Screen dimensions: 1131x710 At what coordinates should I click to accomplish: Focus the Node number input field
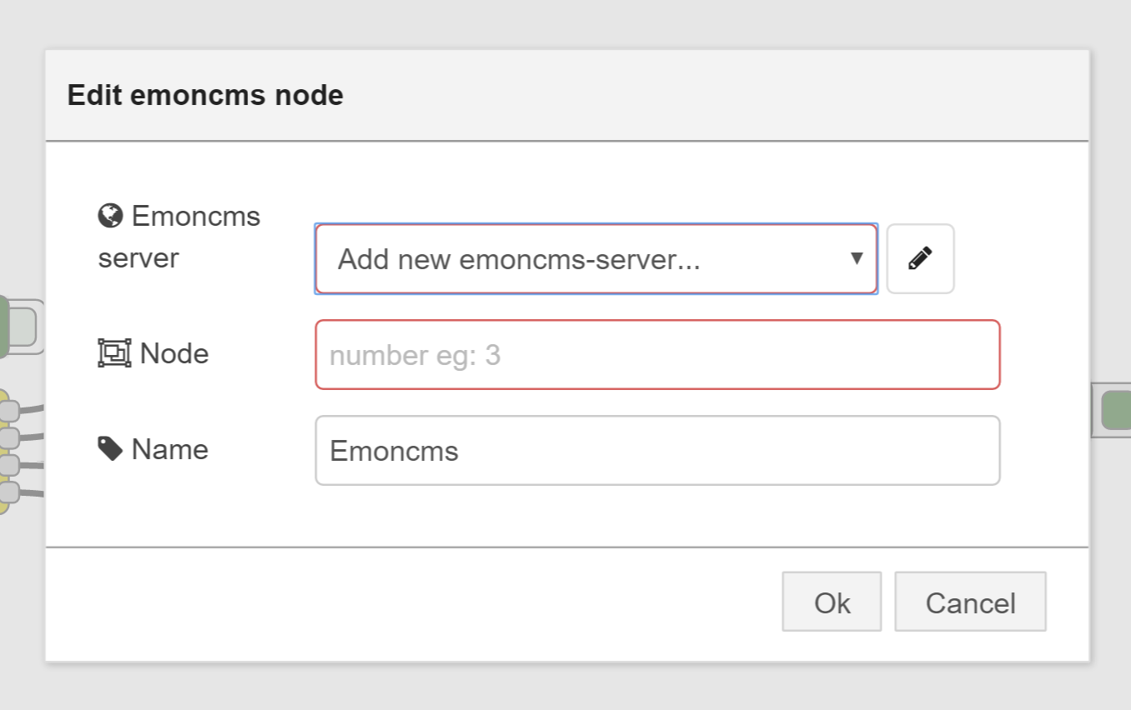[x=657, y=355]
